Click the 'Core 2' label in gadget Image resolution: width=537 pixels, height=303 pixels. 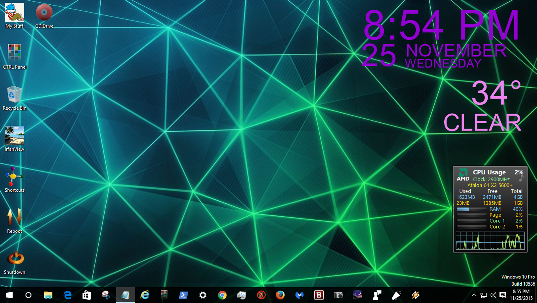point(497,227)
